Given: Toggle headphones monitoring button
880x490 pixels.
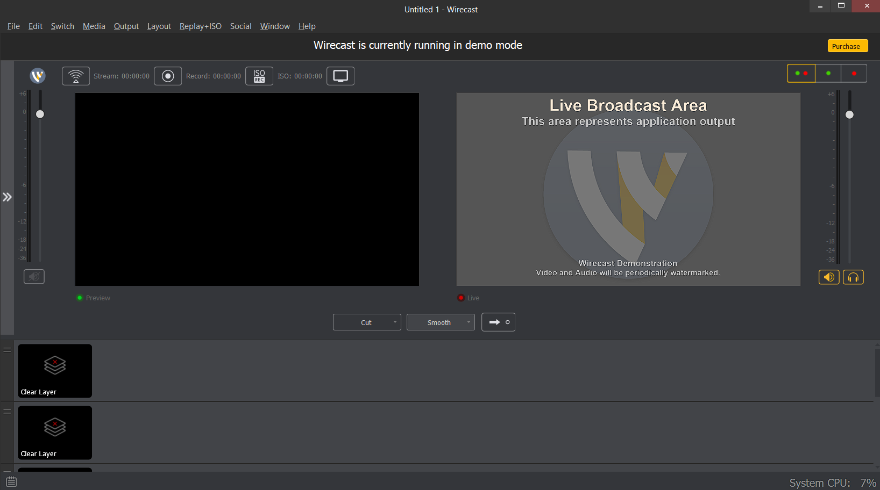Looking at the screenshot, I should [x=853, y=277].
